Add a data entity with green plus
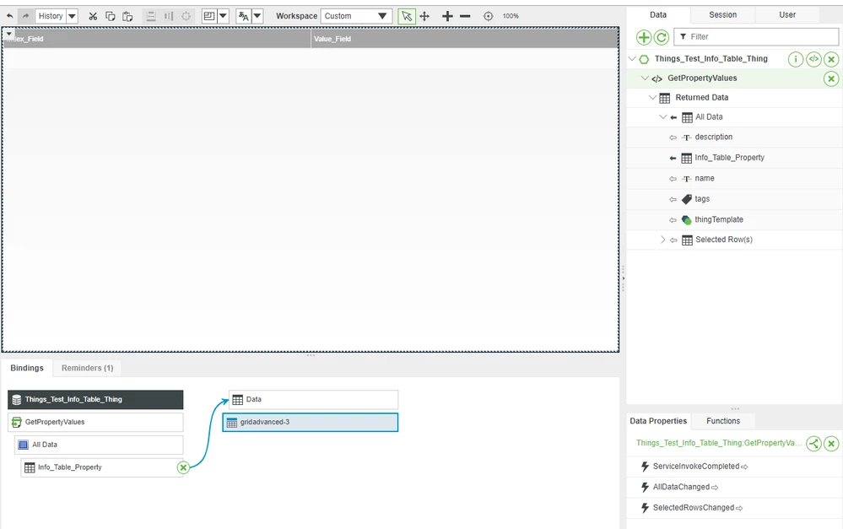The image size is (843, 529). tap(644, 37)
